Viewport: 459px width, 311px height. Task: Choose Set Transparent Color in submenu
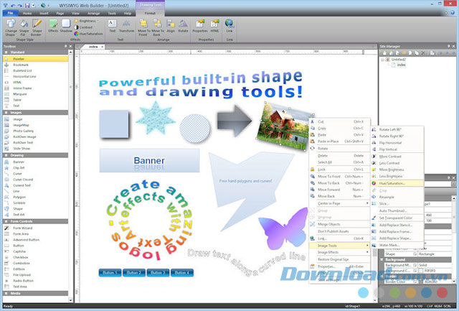[397, 218]
